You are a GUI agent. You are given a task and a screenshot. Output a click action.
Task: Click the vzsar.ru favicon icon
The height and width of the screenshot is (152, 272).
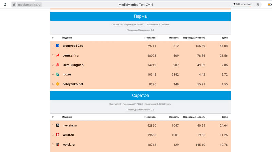click(58, 135)
